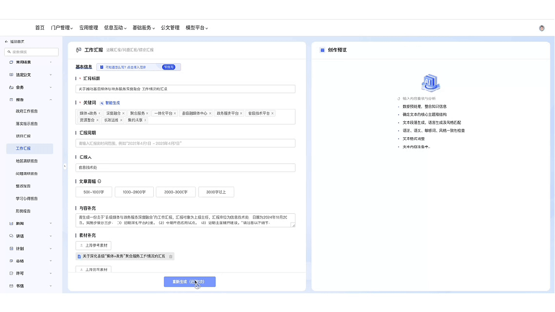
Task: Click the 创作预览 panel icon
Action: point(323,50)
